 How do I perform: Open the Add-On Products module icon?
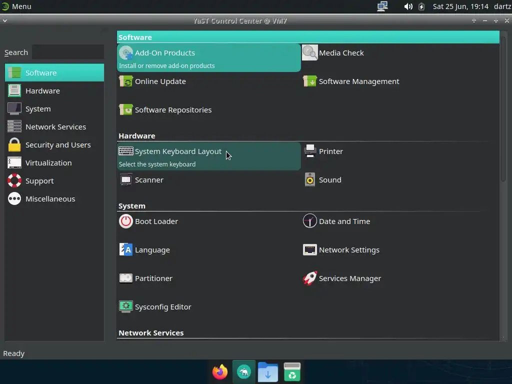coord(125,53)
